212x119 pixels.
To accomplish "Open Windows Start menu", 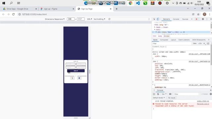I will (x=4, y=3).
